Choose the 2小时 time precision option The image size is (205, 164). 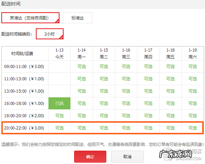click(x=50, y=34)
